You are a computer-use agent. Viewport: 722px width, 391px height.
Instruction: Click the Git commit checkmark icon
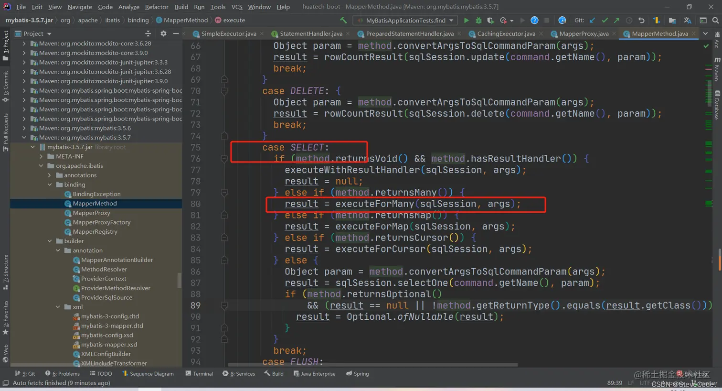[x=605, y=20]
